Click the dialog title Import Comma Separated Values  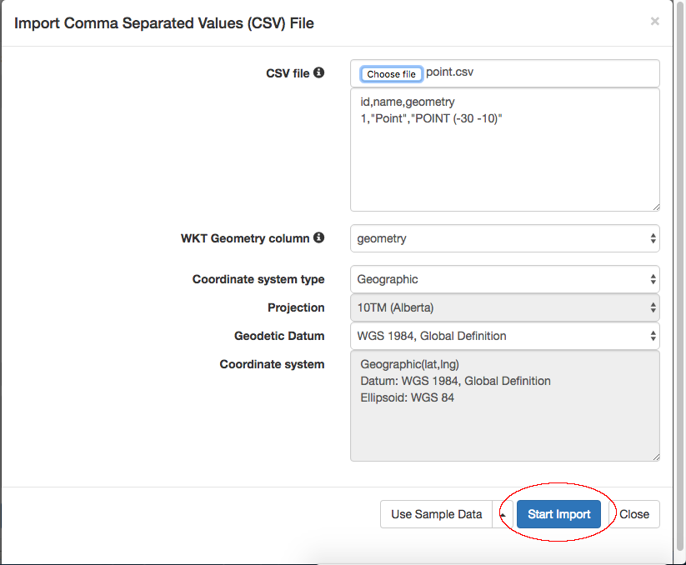163,23
